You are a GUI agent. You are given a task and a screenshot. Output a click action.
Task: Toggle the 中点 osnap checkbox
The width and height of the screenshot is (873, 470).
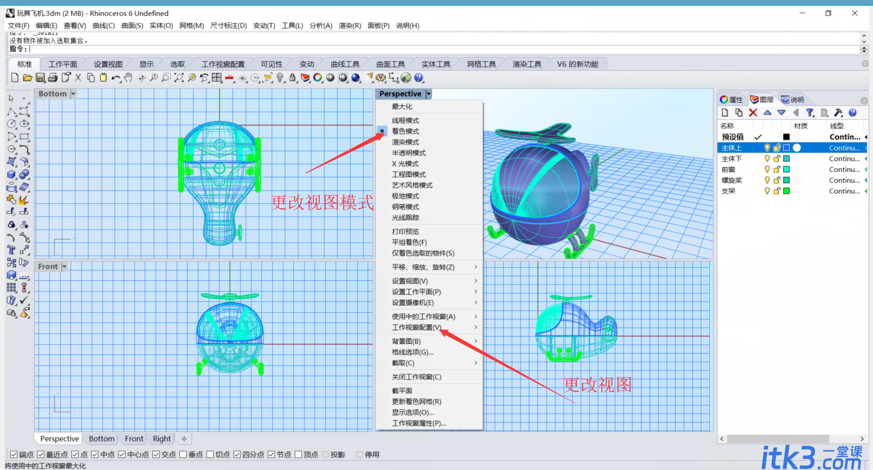pos(95,454)
